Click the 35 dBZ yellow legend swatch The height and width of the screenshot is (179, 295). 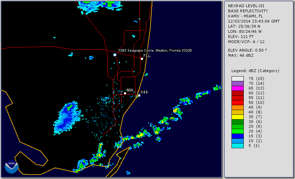pos(237,117)
